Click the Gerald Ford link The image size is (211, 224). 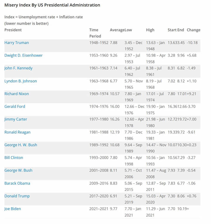[15, 106]
